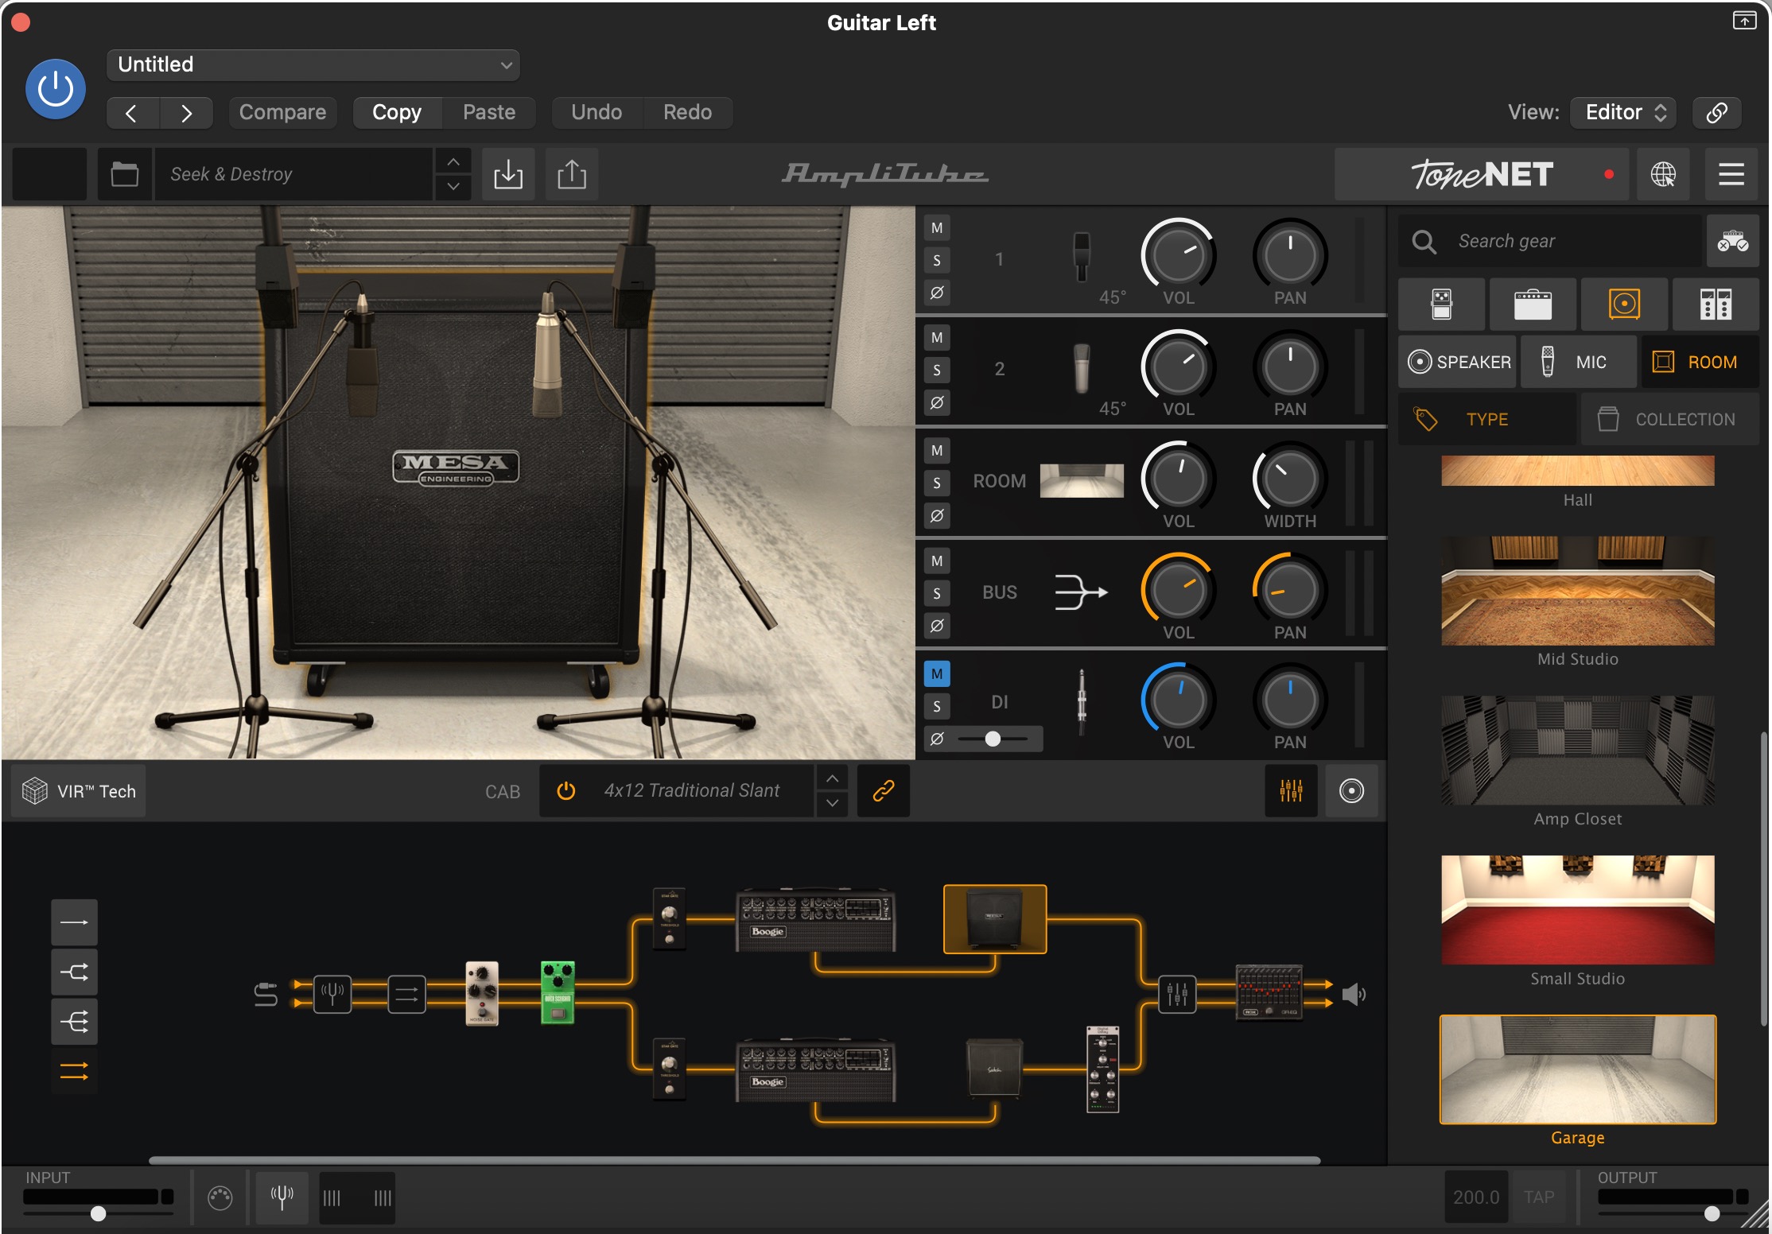The width and height of the screenshot is (1772, 1234).
Task: Select the two parallel lines routing icon
Action: [x=74, y=1071]
